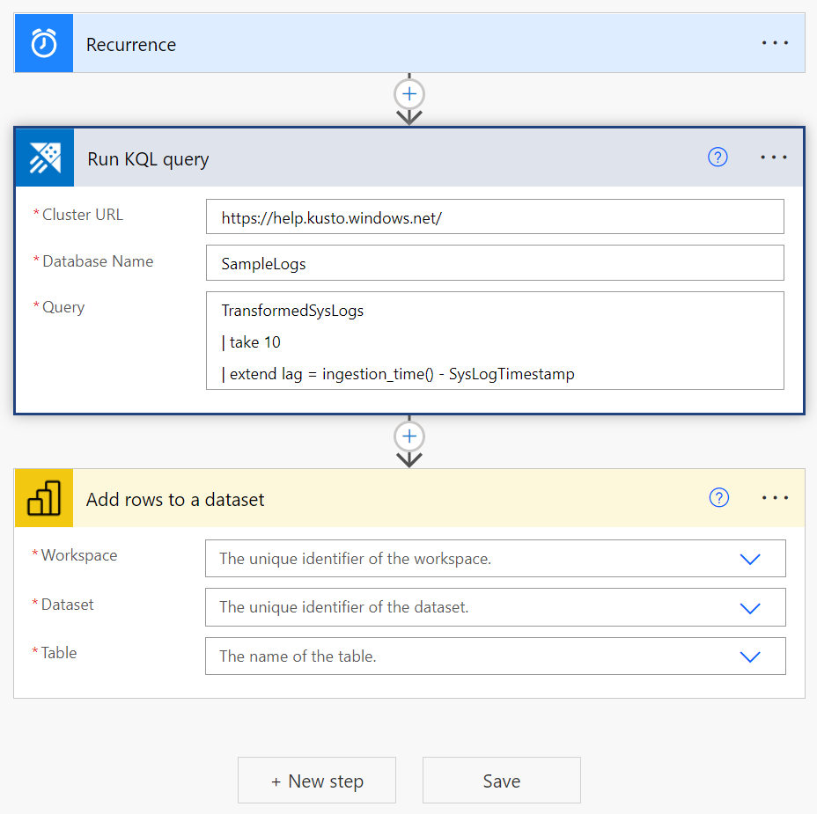
Task: Click inside the Cluster URL field
Action: pos(495,216)
